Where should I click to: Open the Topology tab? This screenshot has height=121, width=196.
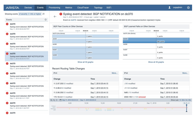[x=98, y=8]
